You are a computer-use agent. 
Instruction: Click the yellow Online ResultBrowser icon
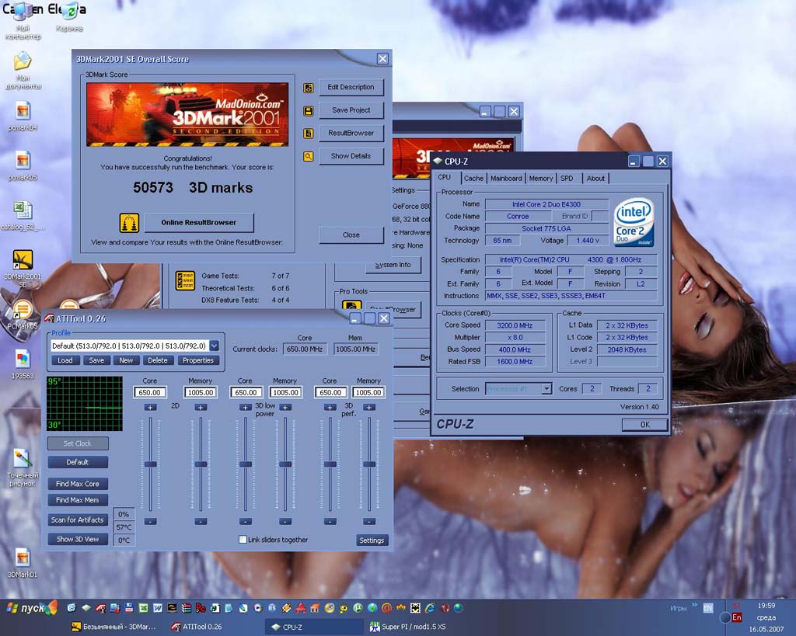129,222
